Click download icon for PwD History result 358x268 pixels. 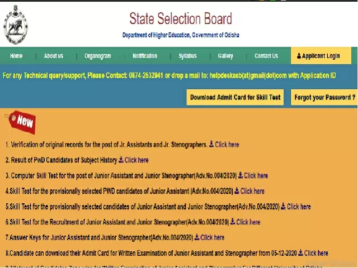pos(121,160)
